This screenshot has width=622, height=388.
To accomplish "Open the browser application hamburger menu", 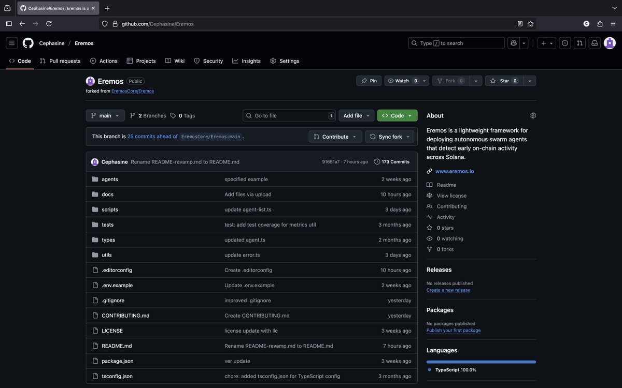I will pyautogui.click(x=613, y=24).
